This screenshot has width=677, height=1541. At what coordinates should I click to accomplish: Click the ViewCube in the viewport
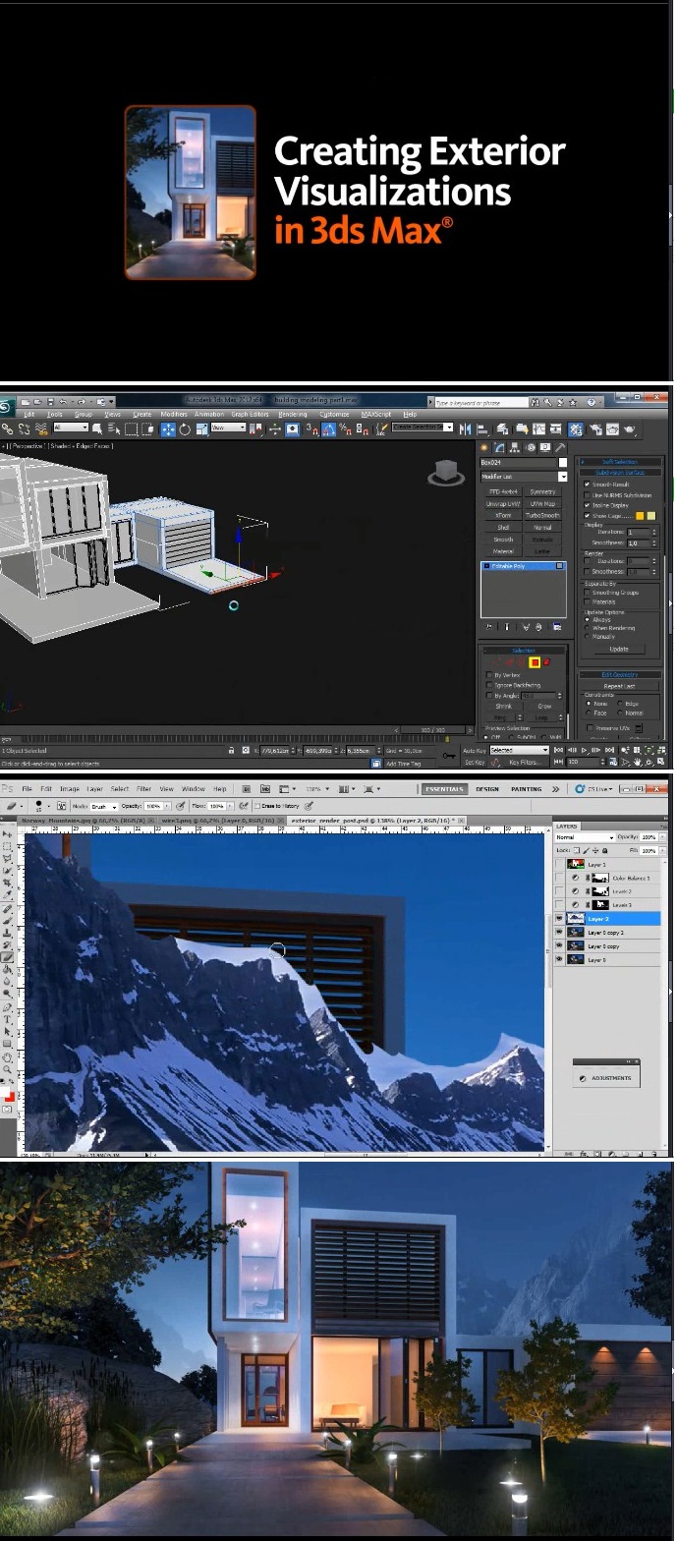(x=446, y=474)
